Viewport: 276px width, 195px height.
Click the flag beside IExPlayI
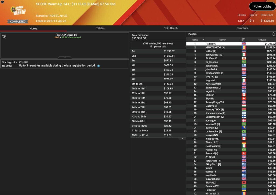244,128
